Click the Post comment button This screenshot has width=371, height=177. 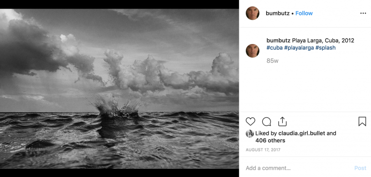click(360, 168)
